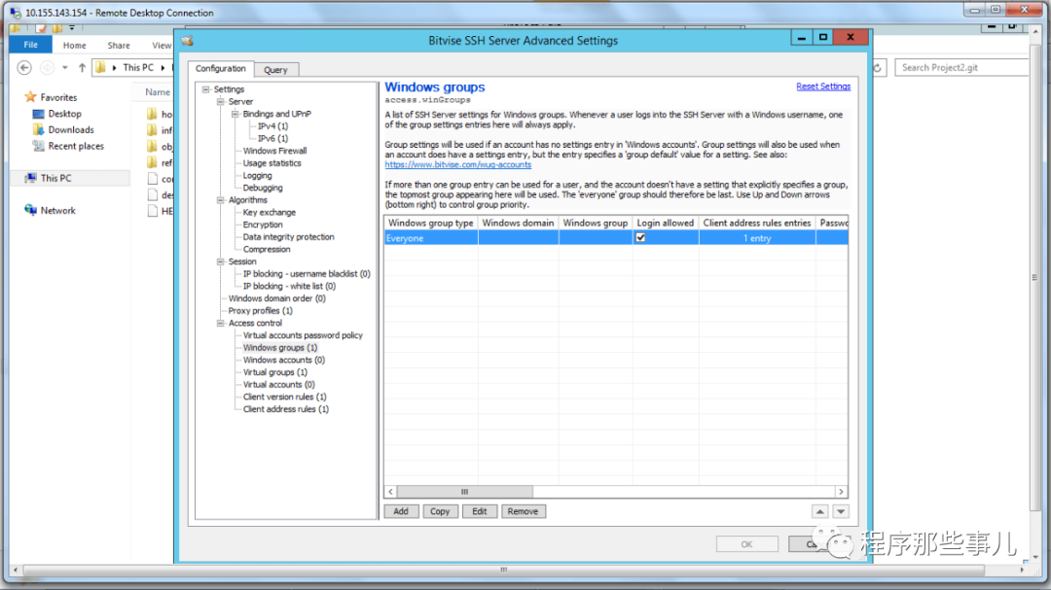Move group priority up with up arrow

pos(819,511)
